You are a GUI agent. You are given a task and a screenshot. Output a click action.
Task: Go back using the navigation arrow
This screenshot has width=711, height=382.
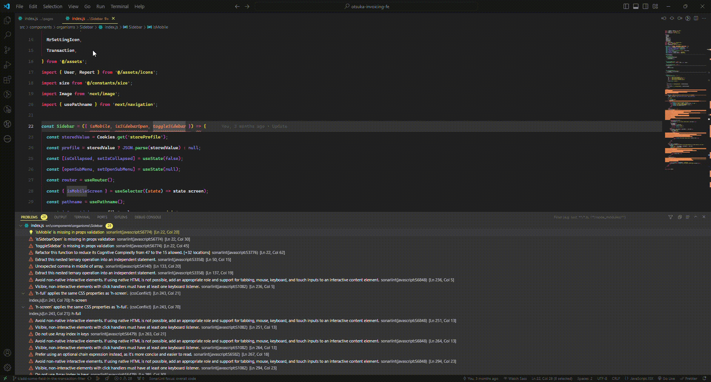pos(237,6)
